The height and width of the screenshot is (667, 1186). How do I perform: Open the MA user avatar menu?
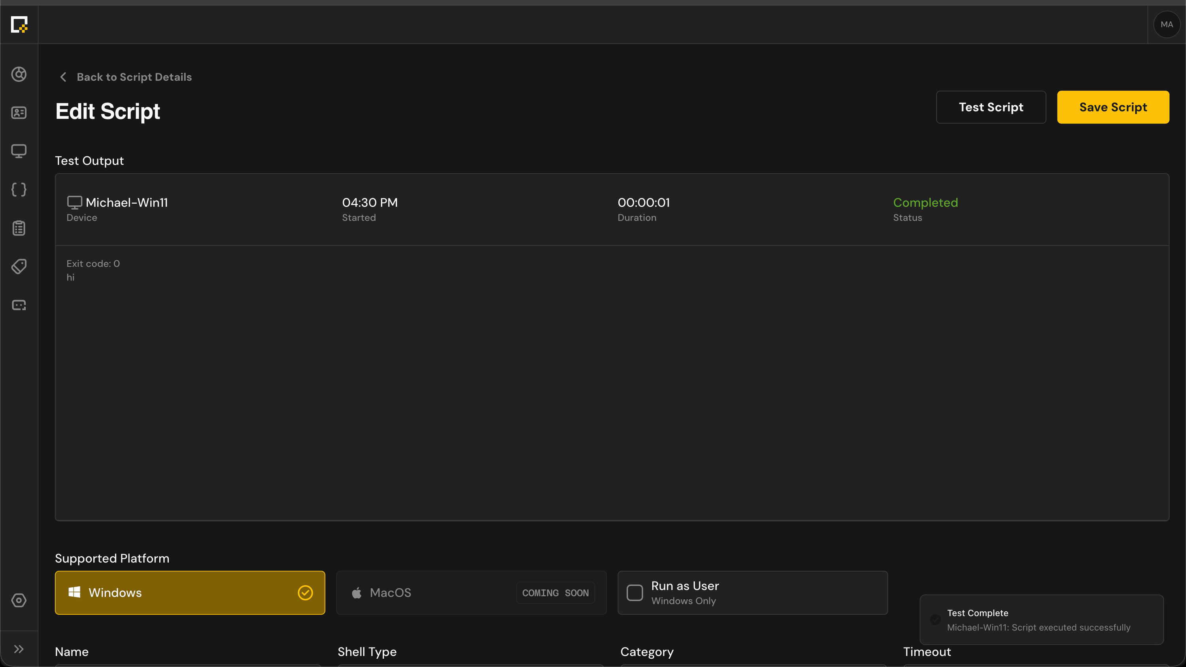click(1166, 25)
